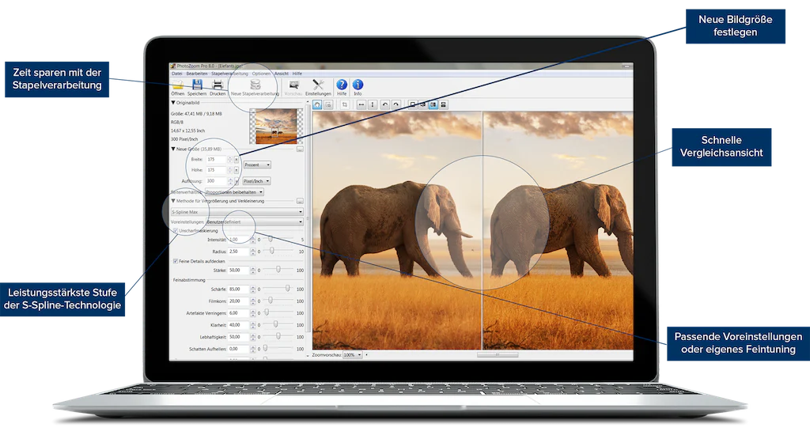Open Proportionen beibehalten dropdown
810x435 pixels.
click(234, 192)
